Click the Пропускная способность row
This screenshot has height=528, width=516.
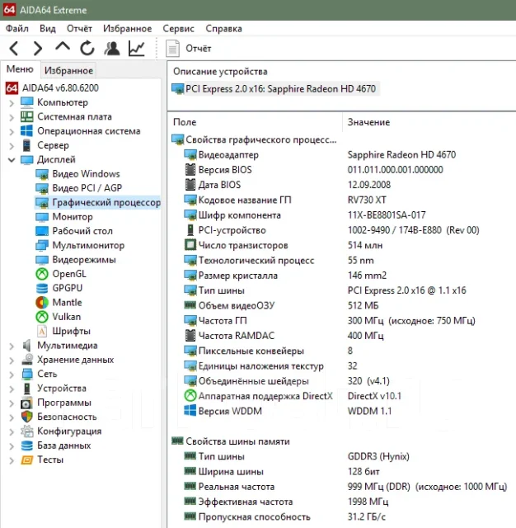(x=342, y=516)
